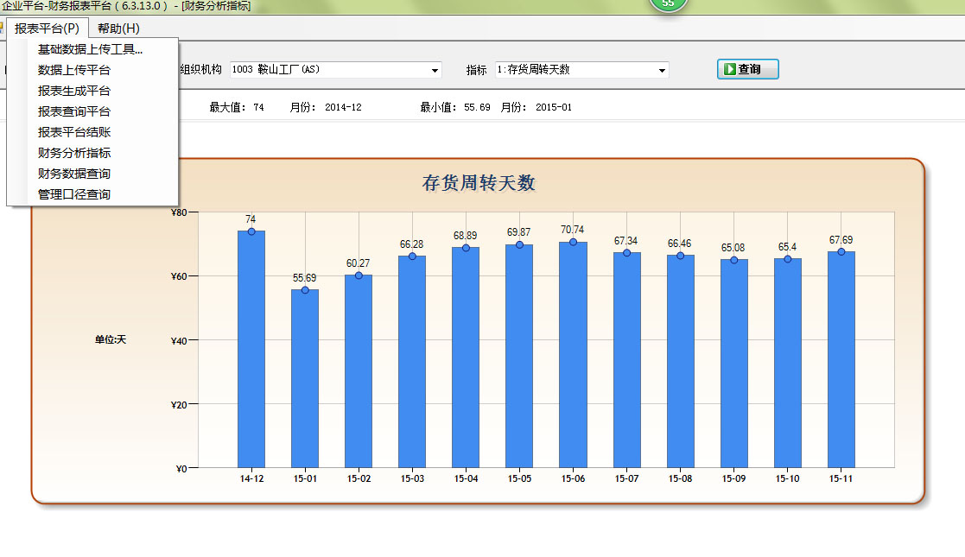This screenshot has height=557, width=965.
Task: Expand the 指标 dropdown arrow
Action: [x=663, y=70]
